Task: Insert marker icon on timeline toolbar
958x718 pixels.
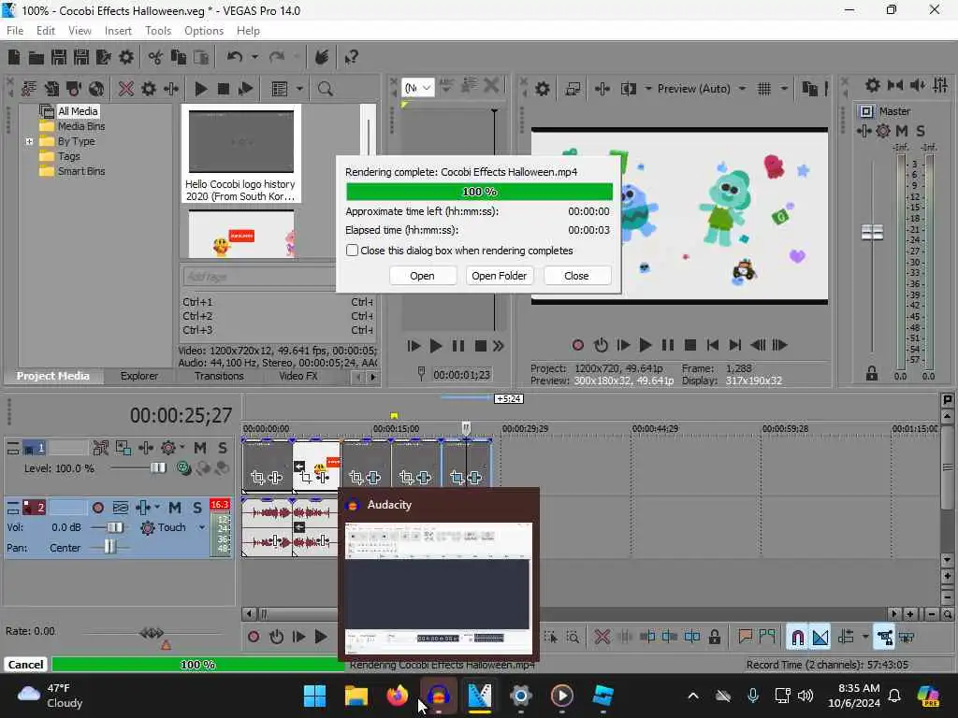Action: [x=745, y=637]
